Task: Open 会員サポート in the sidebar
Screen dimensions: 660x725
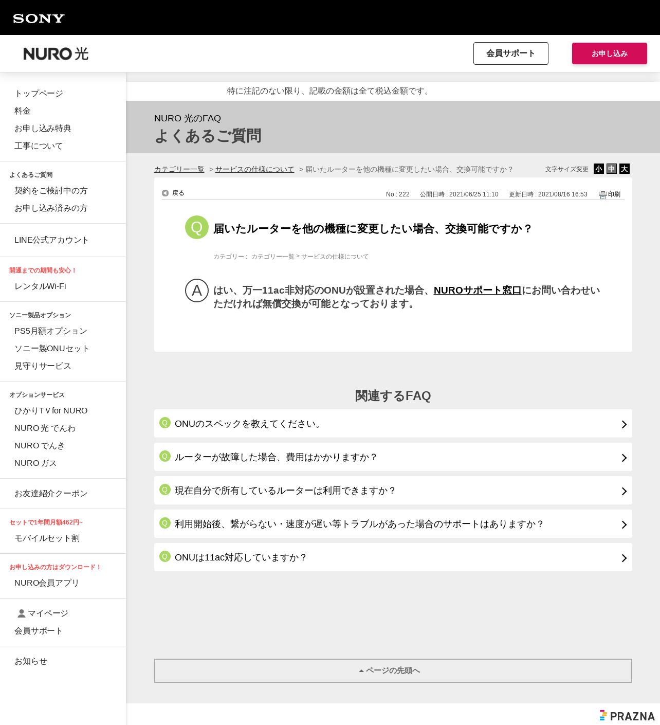Action: coord(39,630)
